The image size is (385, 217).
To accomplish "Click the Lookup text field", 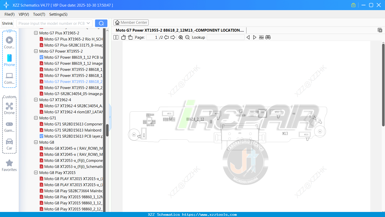I will pyautogui.click(x=226, y=37).
